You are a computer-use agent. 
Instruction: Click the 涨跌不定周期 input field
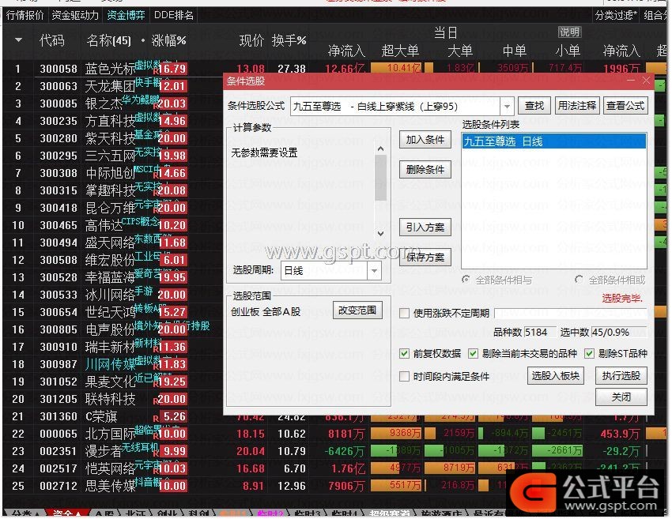(x=571, y=313)
